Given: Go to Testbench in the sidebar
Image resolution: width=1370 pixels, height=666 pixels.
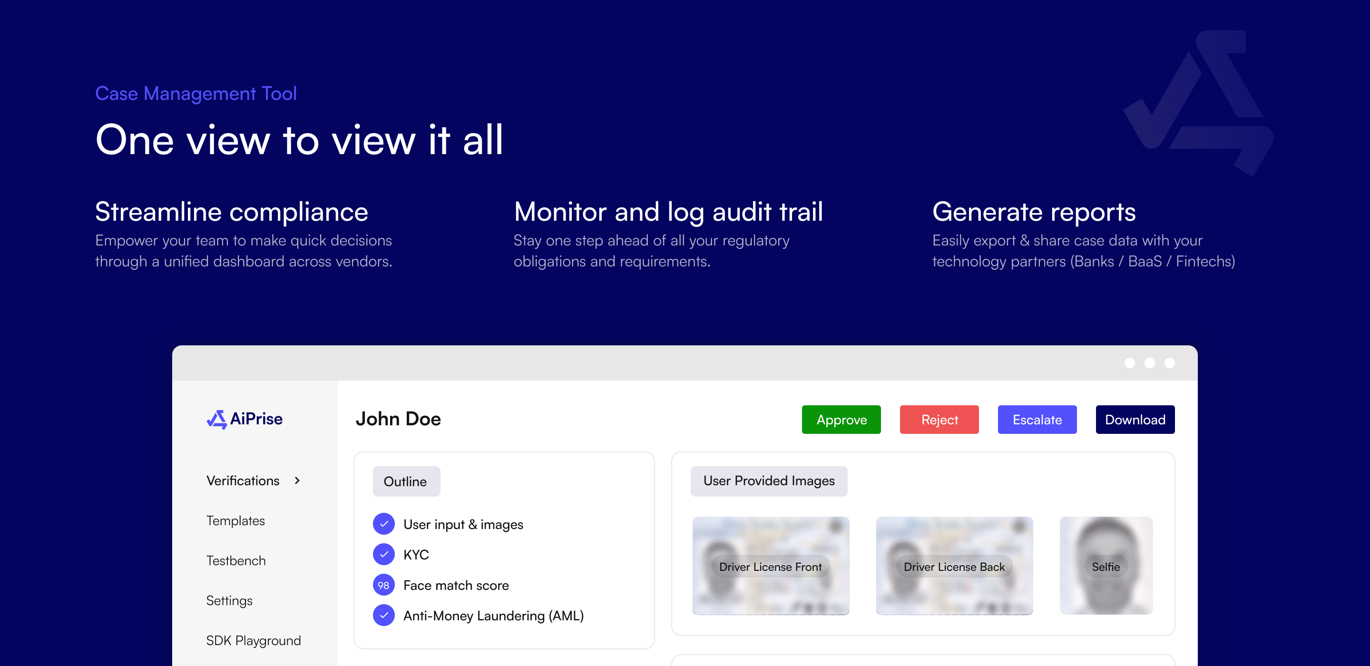Looking at the screenshot, I should [x=236, y=560].
